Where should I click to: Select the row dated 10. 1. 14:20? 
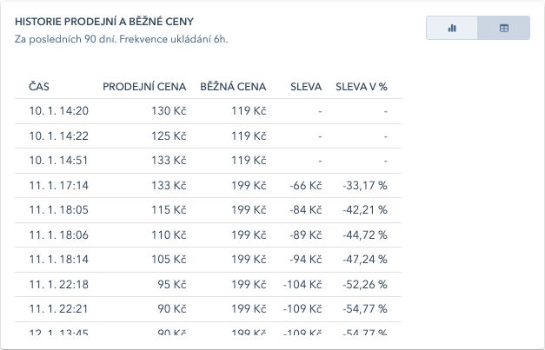tap(208, 111)
